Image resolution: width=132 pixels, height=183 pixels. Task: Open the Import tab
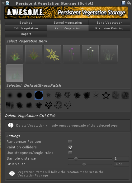coord(26,34)
